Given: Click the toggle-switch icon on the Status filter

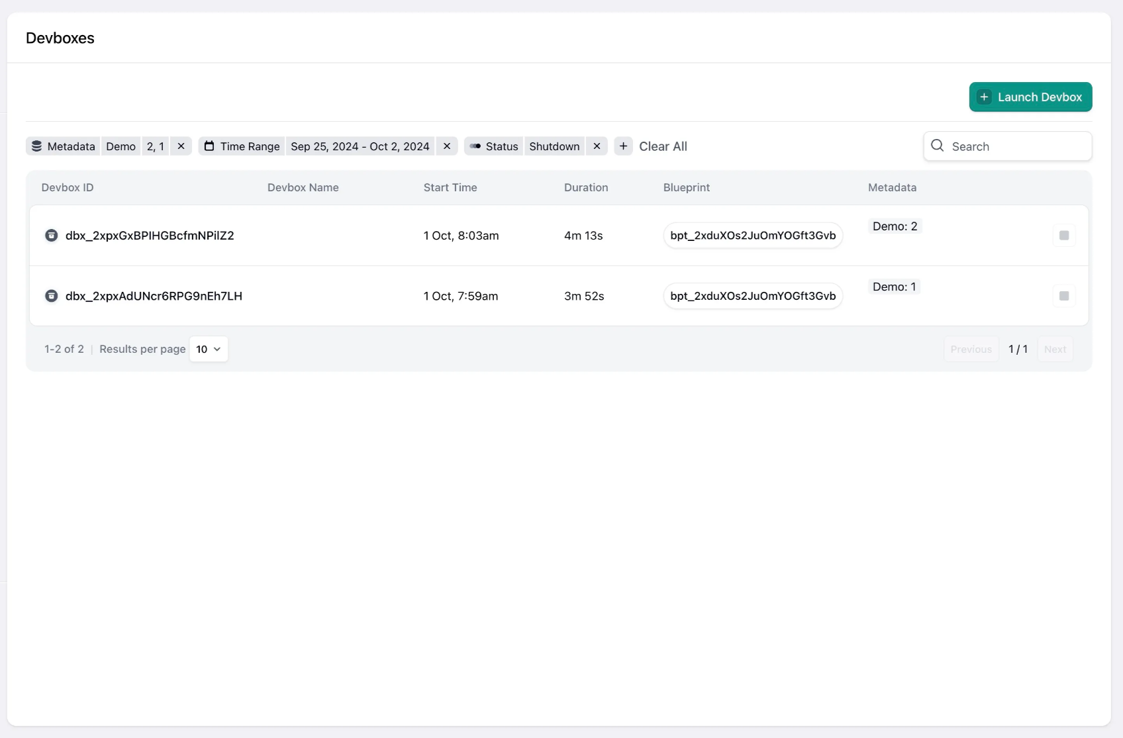Looking at the screenshot, I should coord(476,146).
